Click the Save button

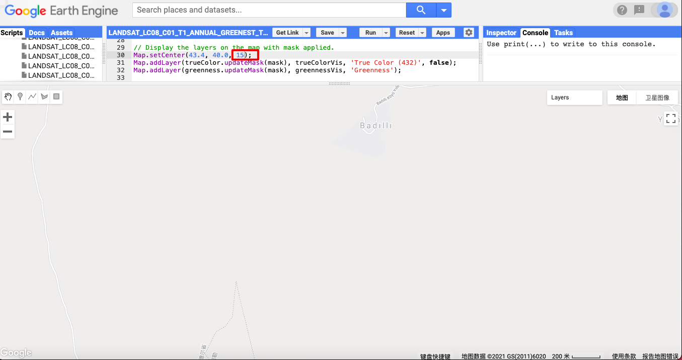coord(327,33)
